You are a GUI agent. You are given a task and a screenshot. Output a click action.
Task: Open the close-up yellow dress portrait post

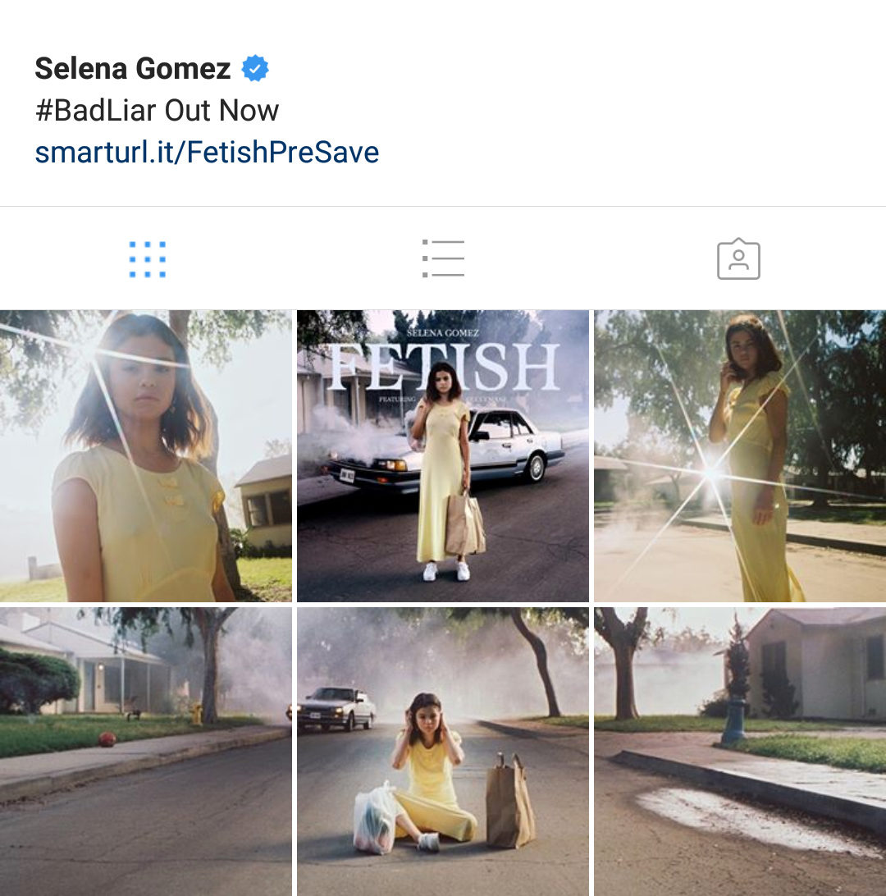pyautogui.click(x=146, y=456)
